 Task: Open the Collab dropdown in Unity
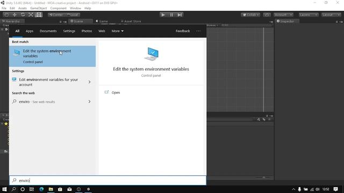[x=250, y=14]
